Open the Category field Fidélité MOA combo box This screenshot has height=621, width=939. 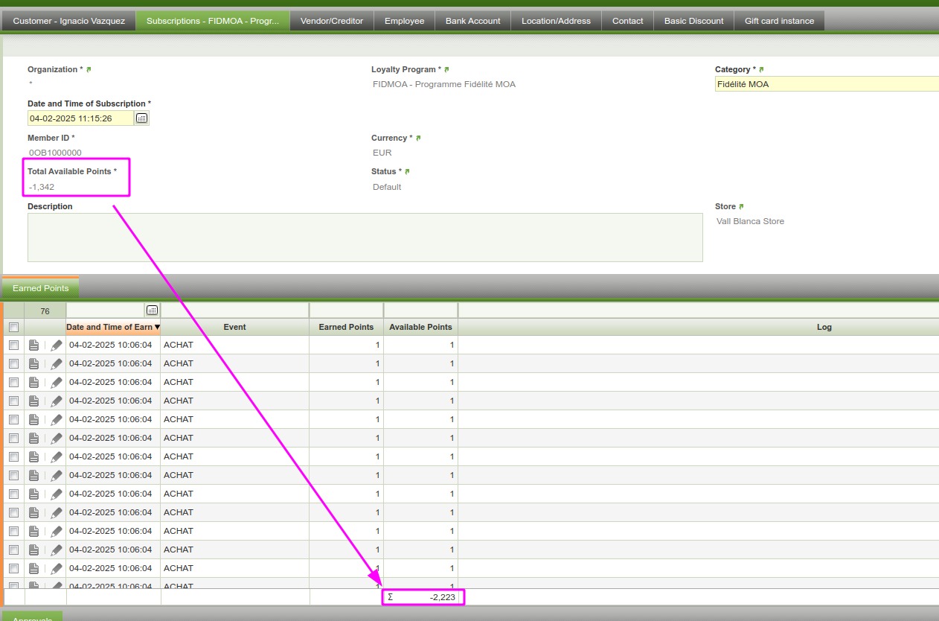pyautogui.click(x=826, y=85)
